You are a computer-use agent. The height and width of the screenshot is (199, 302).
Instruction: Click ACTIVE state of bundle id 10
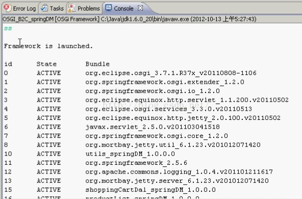click(x=49, y=154)
